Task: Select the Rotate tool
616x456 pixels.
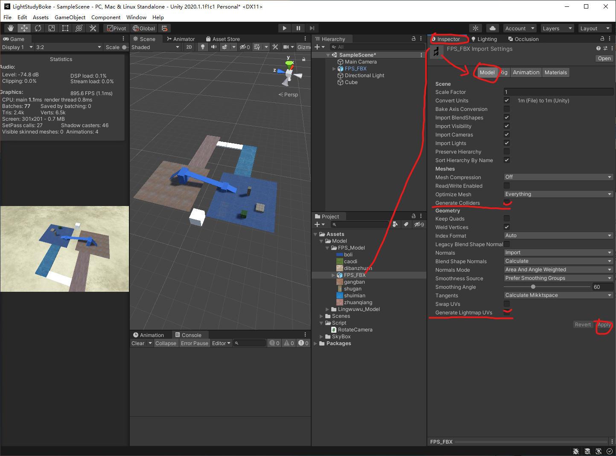Action: [x=38, y=28]
